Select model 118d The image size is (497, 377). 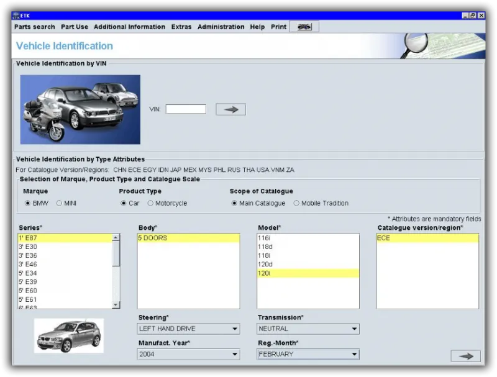308,247
